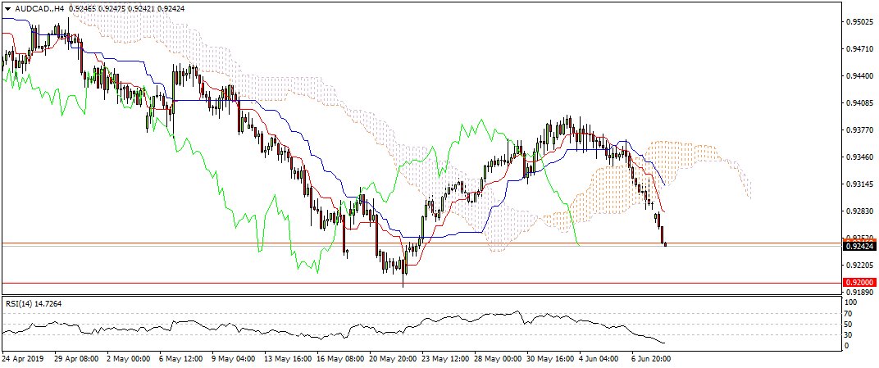Click the 0.91890 price axis label
The height and width of the screenshot is (368, 879).
pos(859,292)
